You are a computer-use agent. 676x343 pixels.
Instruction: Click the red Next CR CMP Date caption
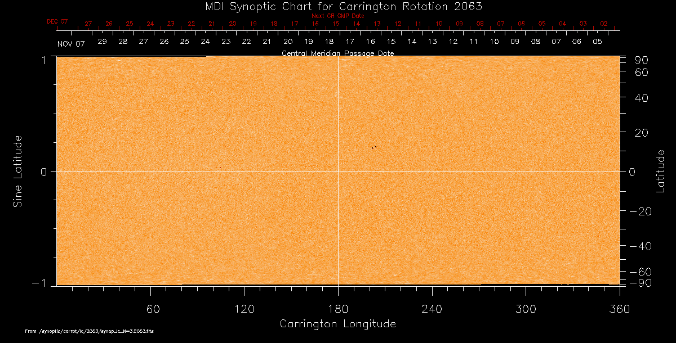pos(337,16)
